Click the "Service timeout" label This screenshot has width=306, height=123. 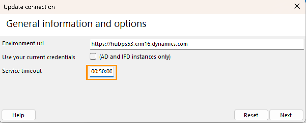click(22, 71)
